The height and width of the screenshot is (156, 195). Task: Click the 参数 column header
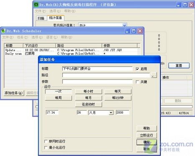tap(120, 45)
